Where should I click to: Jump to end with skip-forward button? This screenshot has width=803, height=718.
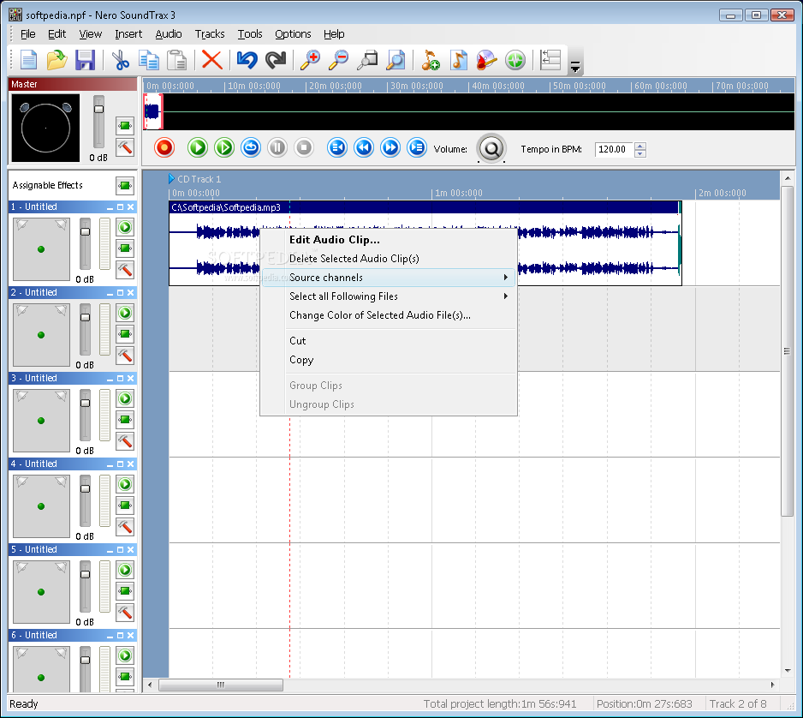click(x=417, y=147)
